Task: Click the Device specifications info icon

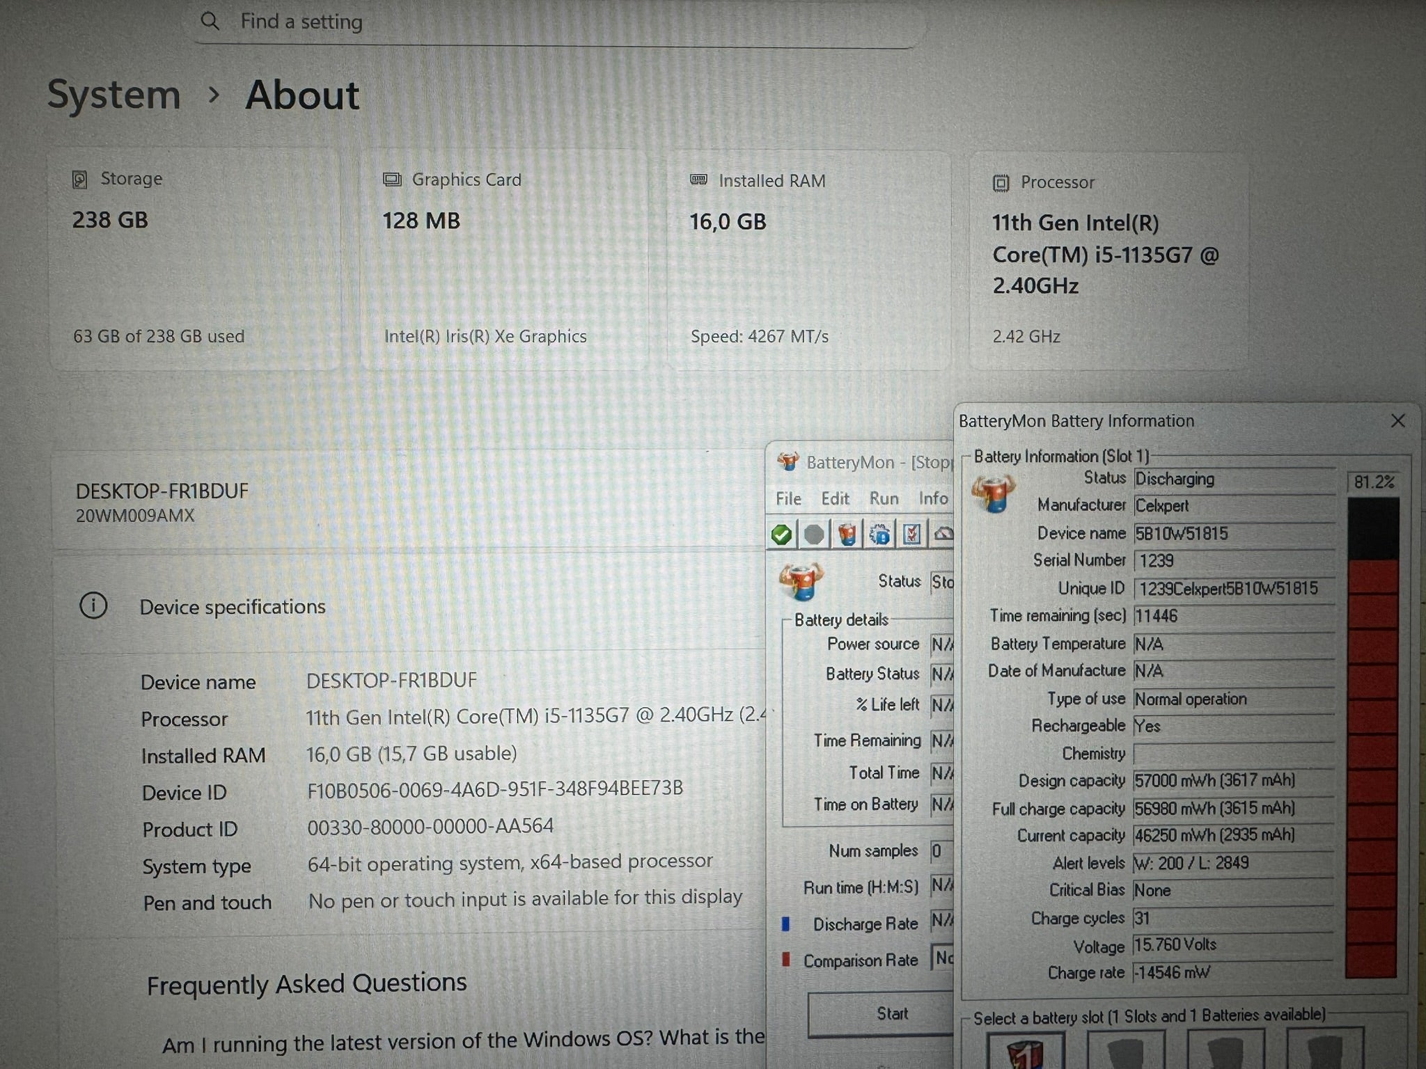Action: coord(93,606)
